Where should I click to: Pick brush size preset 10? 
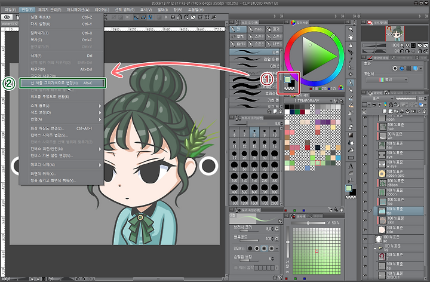[275, 132]
